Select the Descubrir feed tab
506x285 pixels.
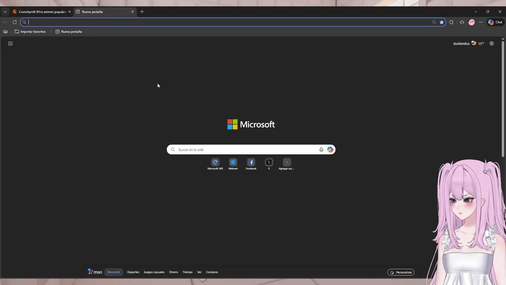(114, 272)
